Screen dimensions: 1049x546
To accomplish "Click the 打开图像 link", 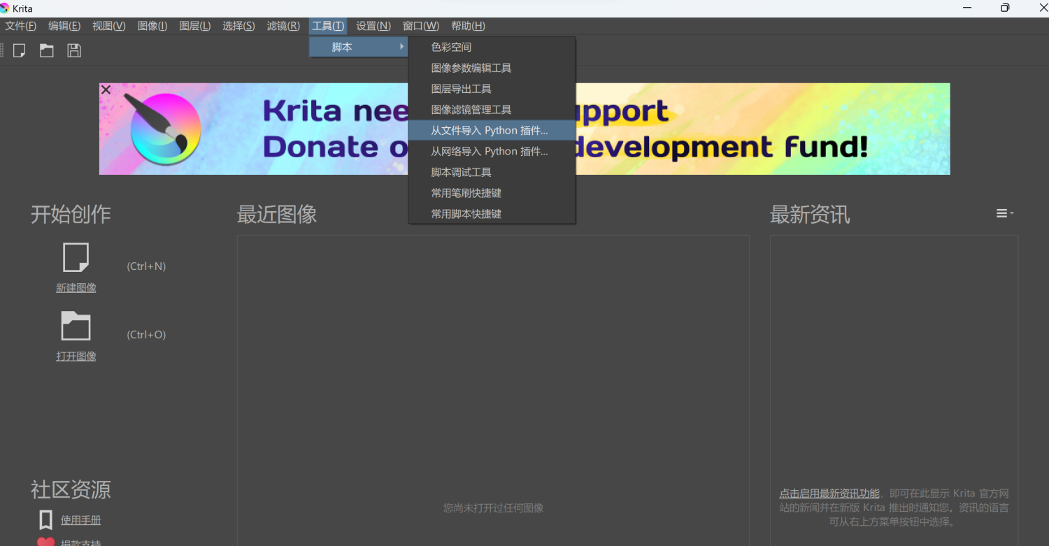I will click(76, 357).
